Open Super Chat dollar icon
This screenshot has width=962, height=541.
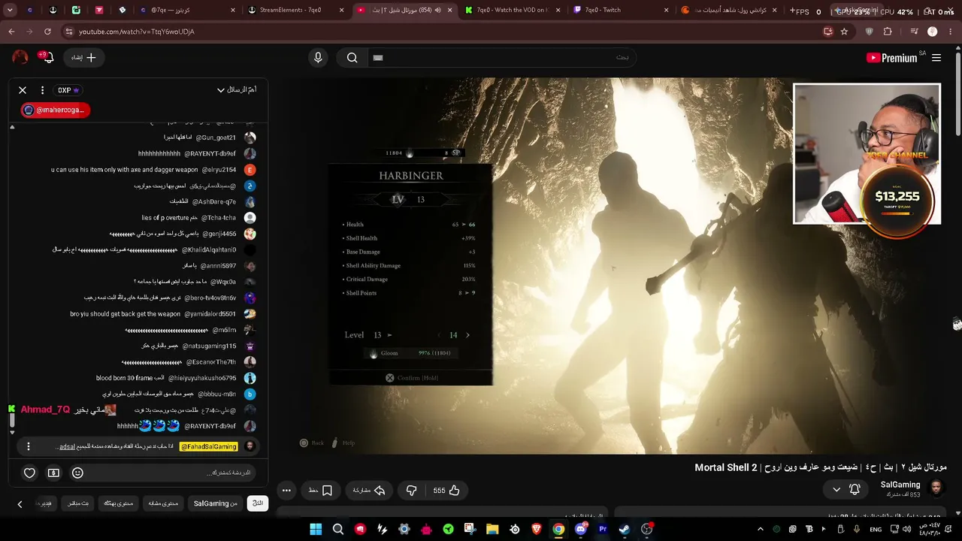coord(53,473)
